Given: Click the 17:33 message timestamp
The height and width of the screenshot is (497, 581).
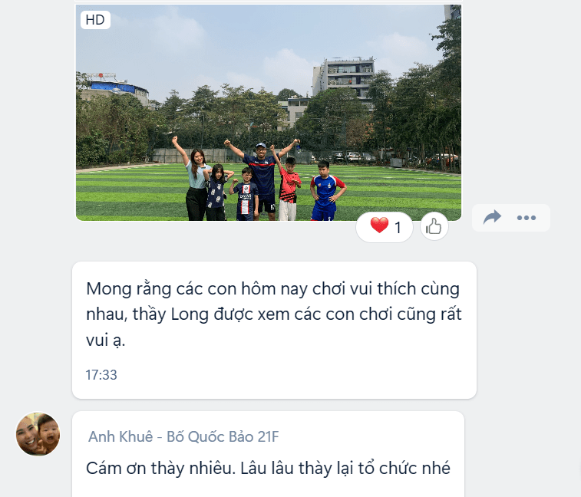Looking at the screenshot, I should (101, 375).
